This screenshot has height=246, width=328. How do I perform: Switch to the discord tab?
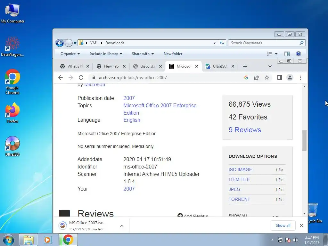click(147, 66)
